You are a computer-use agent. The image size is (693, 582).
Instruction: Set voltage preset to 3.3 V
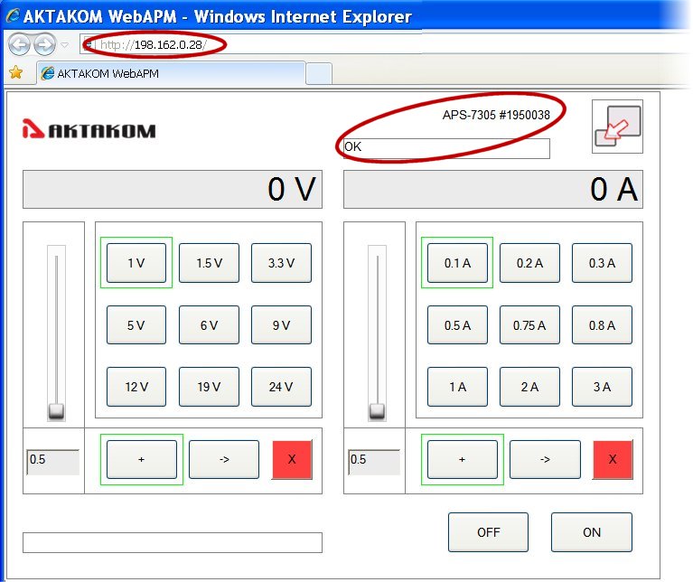coord(281,263)
